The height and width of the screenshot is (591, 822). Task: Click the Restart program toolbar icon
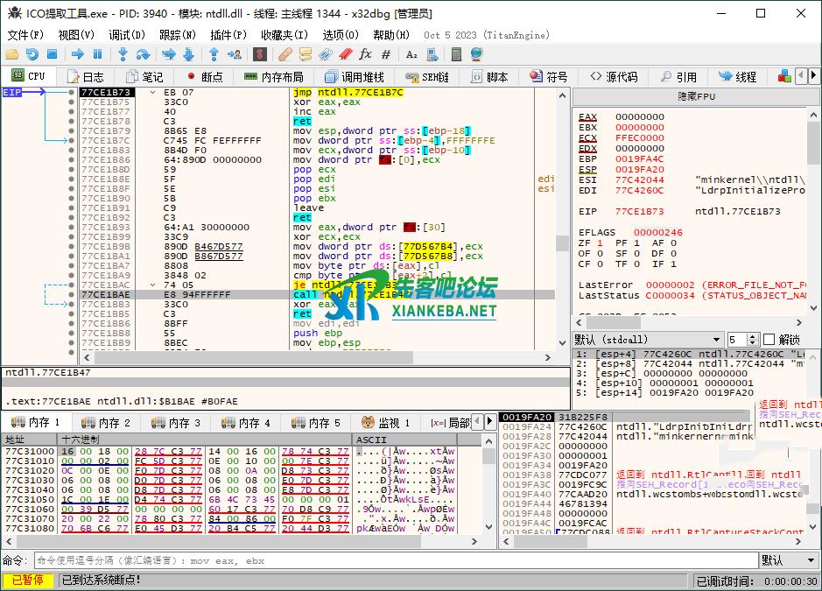coord(32,54)
